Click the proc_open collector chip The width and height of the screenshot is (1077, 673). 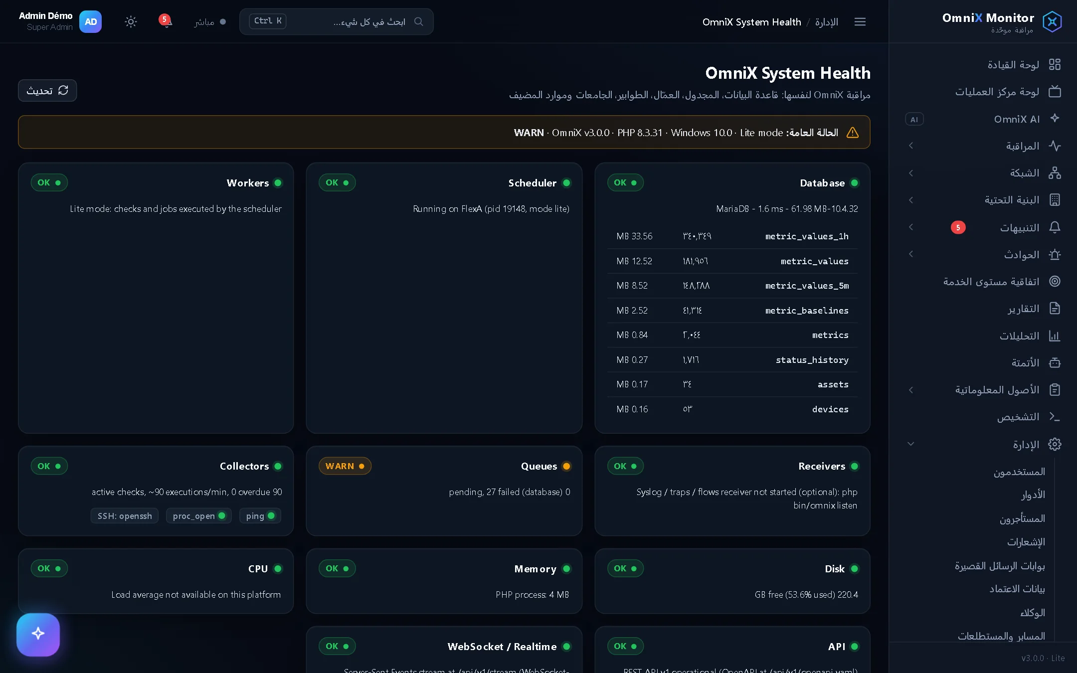pyautogui.click(x=199, y=516)
